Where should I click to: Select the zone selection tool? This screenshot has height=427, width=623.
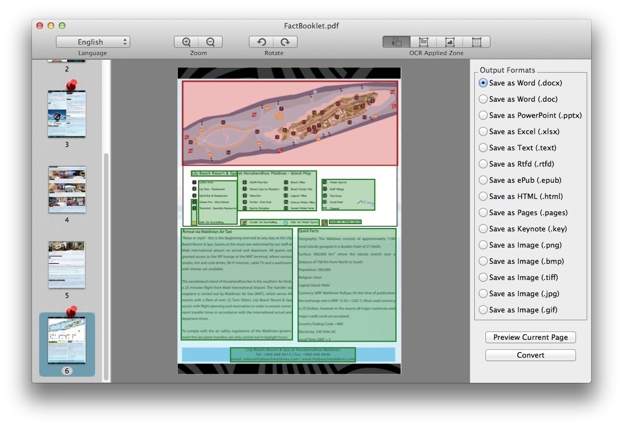point(397,41)
